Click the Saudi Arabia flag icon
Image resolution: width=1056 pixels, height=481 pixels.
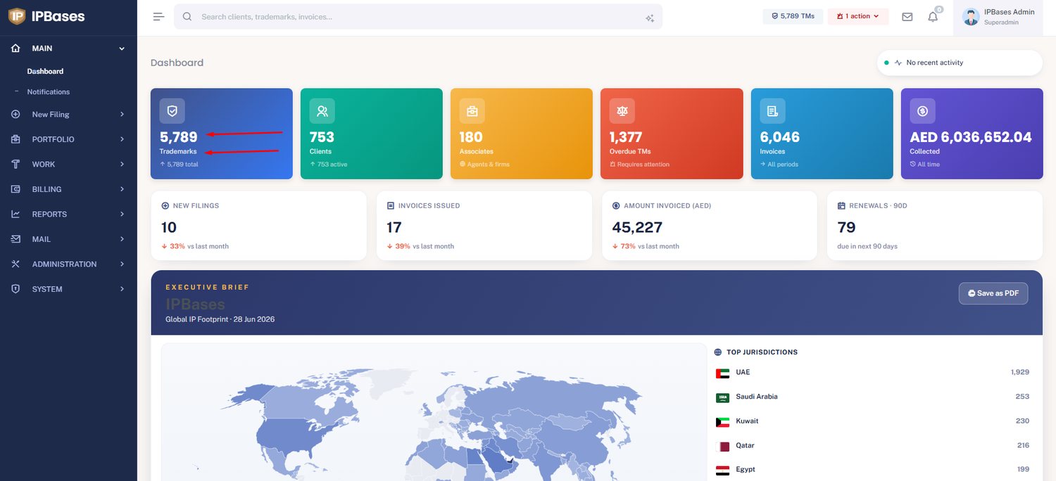point(722,398)
